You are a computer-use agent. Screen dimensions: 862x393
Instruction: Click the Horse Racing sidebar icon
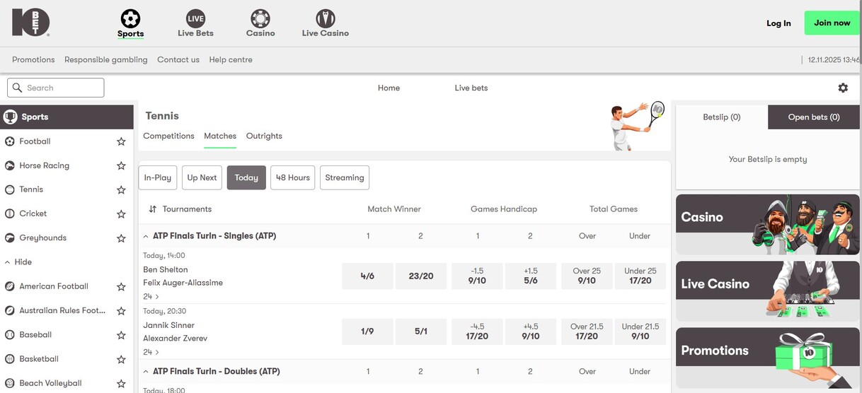[10, 165]
